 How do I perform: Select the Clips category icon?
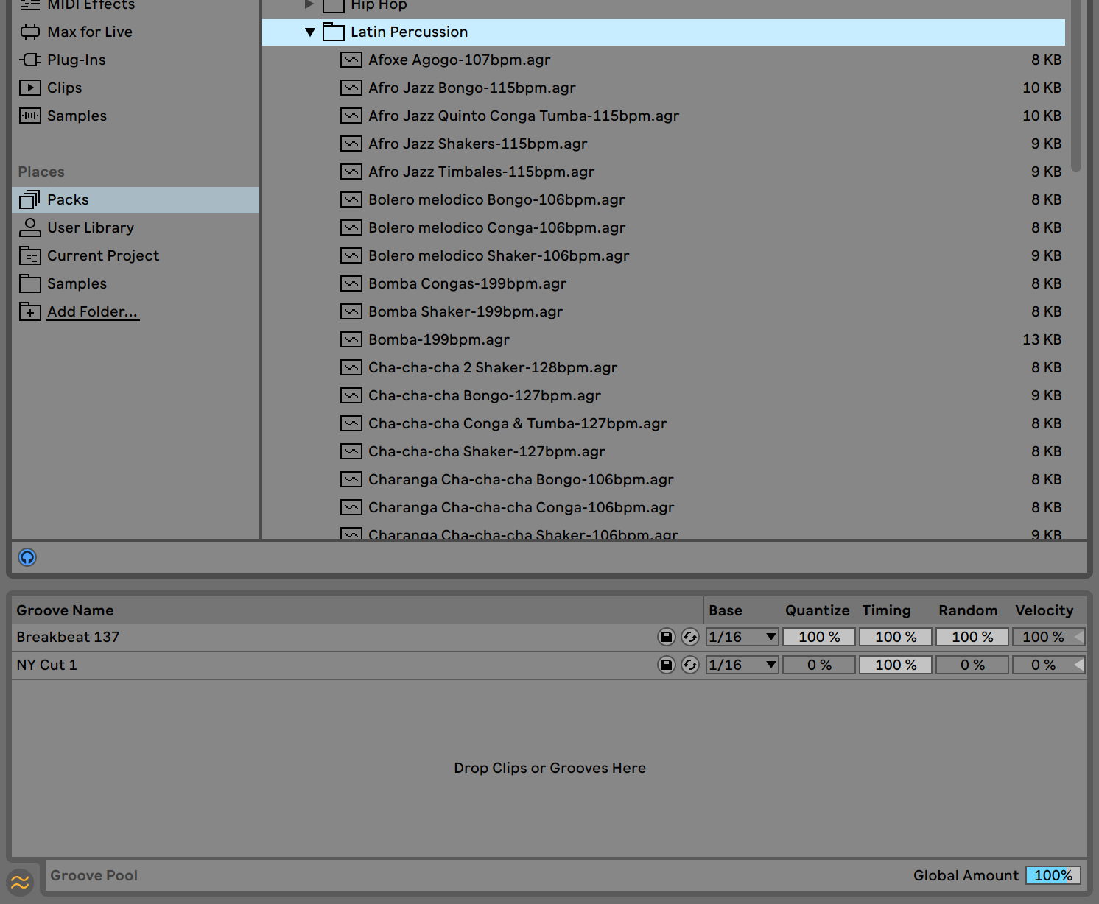(x=30, y=88)
